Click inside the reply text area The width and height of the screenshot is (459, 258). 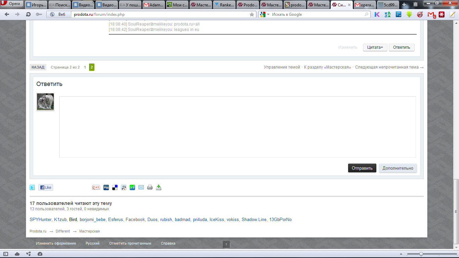point(238,127)
